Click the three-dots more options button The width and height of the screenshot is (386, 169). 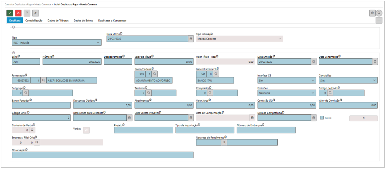pyautogui.click(x=379, y=20)
